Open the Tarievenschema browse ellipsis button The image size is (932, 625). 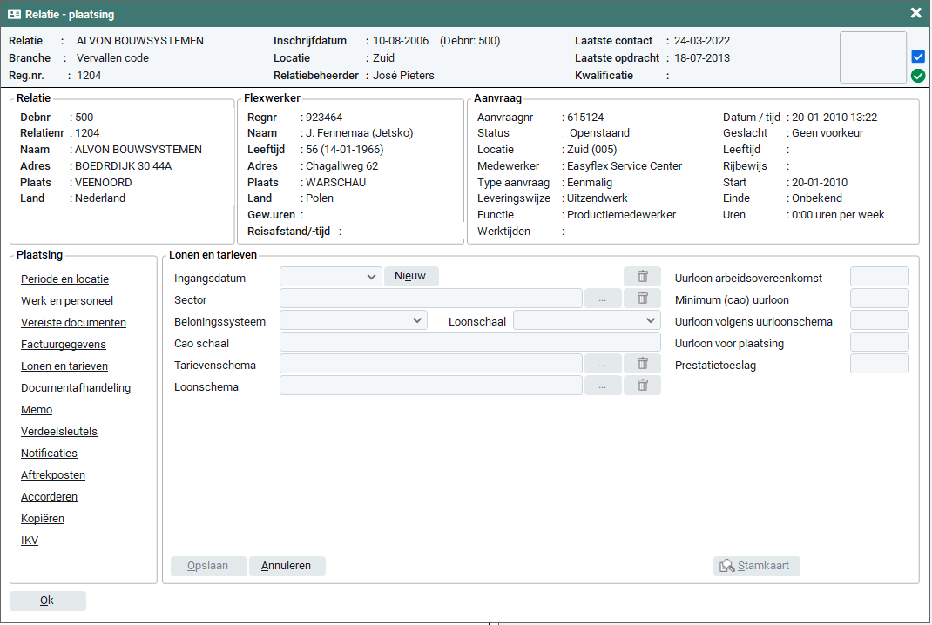(603, 364)
